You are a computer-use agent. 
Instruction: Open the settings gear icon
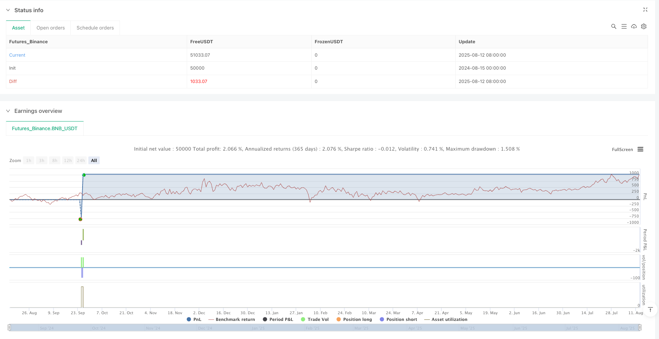644,27
